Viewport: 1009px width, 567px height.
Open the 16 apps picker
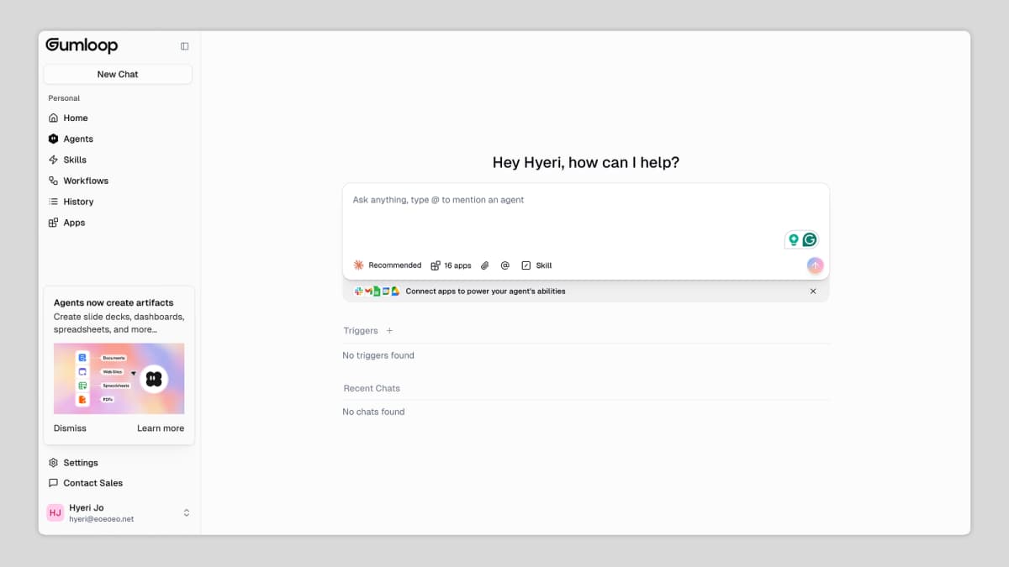pyautogui.click(x=452, y=265)
